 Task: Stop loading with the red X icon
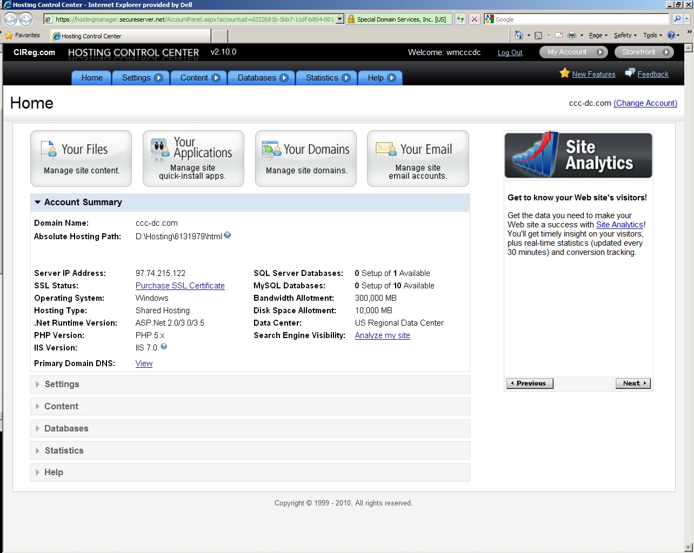(x=474, y=19)
